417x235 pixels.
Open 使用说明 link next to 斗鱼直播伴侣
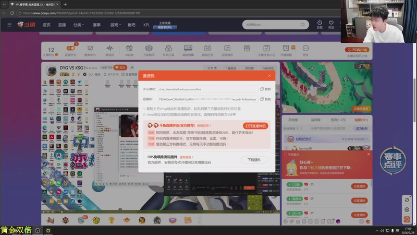(x=204, y=125)
